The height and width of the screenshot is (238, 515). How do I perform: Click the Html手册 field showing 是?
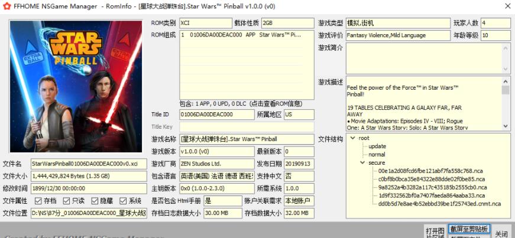[x=223, y=201]
